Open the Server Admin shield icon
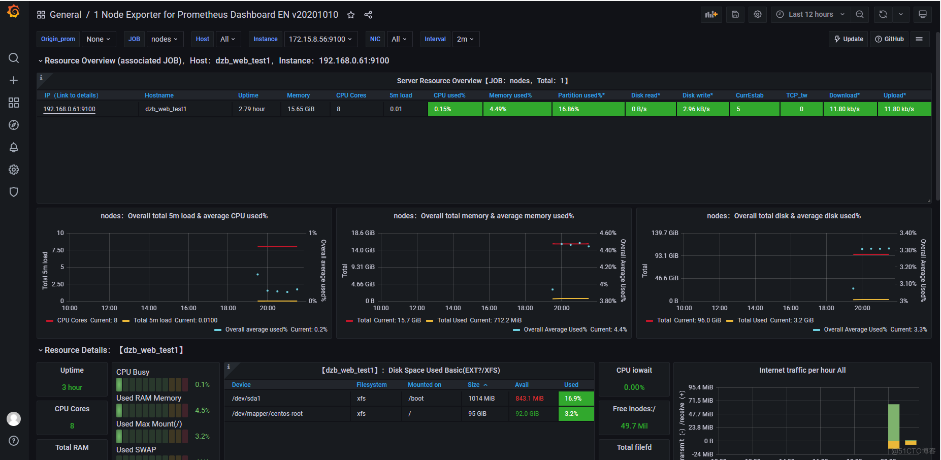941x460 pixels. [14, 192]
